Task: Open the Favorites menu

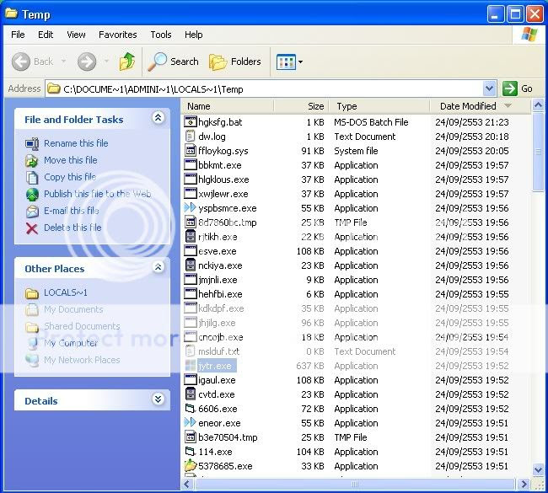Action: pos(118,35)
